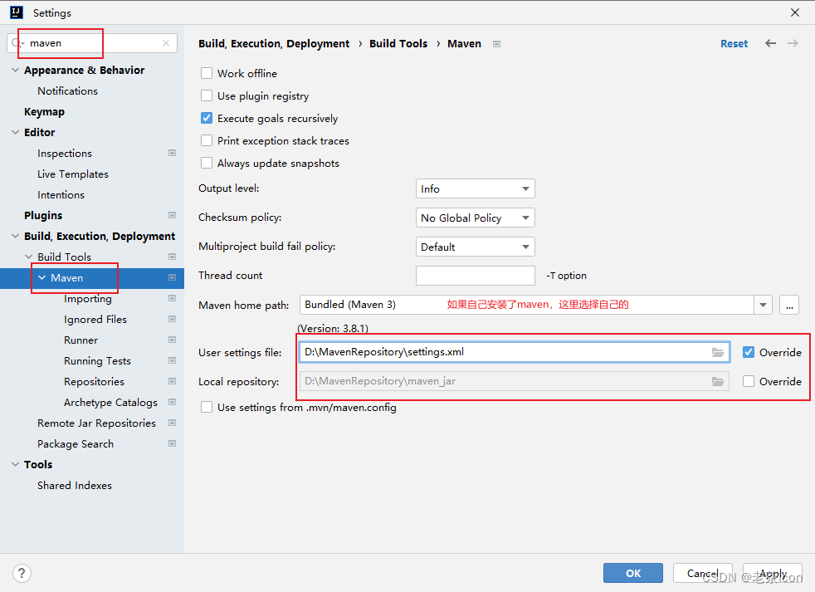Image resolution: width=815 pixels, height=592 pixels.
Task: Collapse the Editor section
Action: click(15, 132)
